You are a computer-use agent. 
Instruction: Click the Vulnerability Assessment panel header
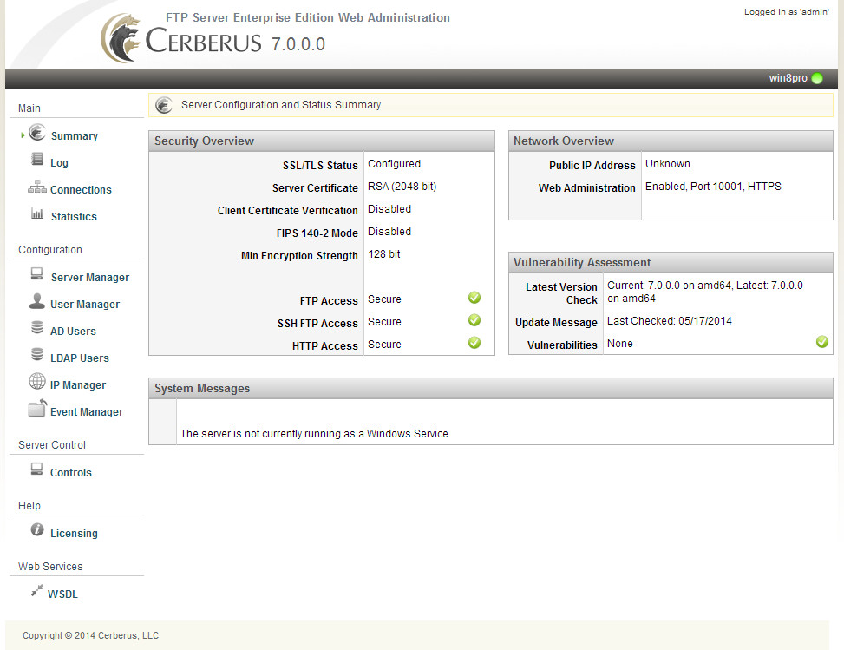tap(671, 263)
